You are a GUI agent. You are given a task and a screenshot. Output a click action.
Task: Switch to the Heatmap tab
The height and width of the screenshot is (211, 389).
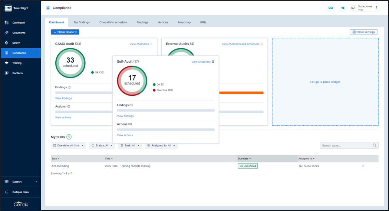click(184, 22)
